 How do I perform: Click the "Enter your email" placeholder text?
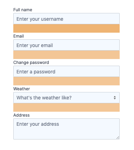pyautogui.click(x=35, y=45)
